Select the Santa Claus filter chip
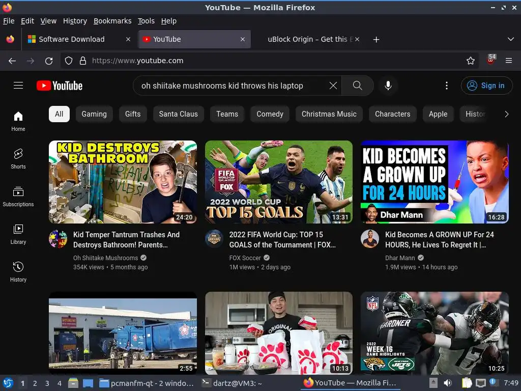 tap(179, 114)
